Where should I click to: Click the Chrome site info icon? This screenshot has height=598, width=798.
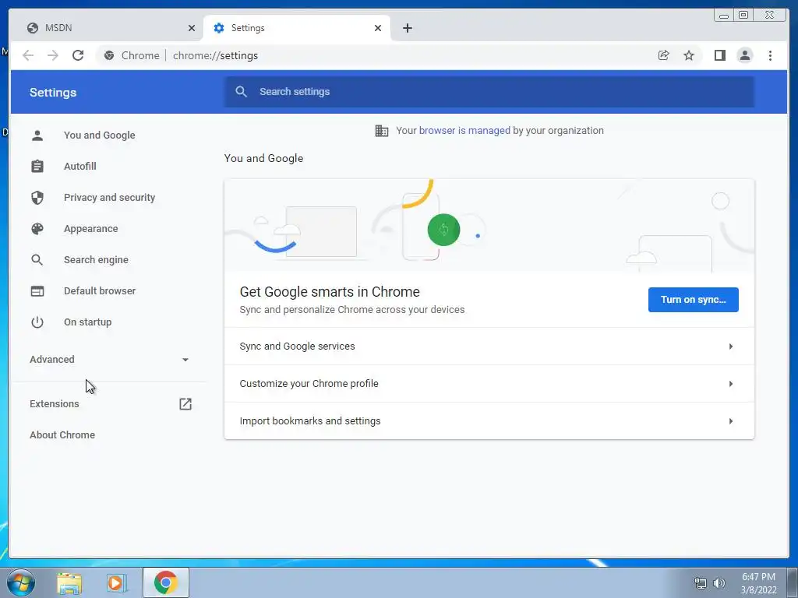click(109, 55)
